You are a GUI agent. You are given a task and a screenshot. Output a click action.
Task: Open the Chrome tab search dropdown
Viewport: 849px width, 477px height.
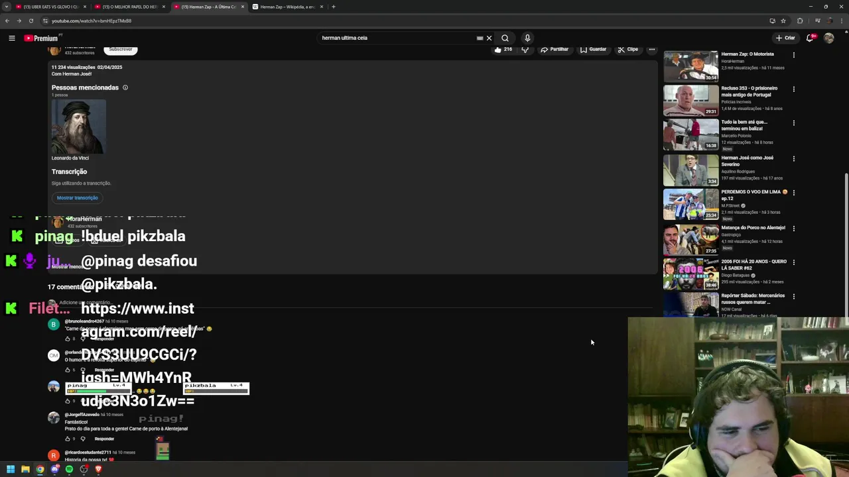tap(7, 7)
